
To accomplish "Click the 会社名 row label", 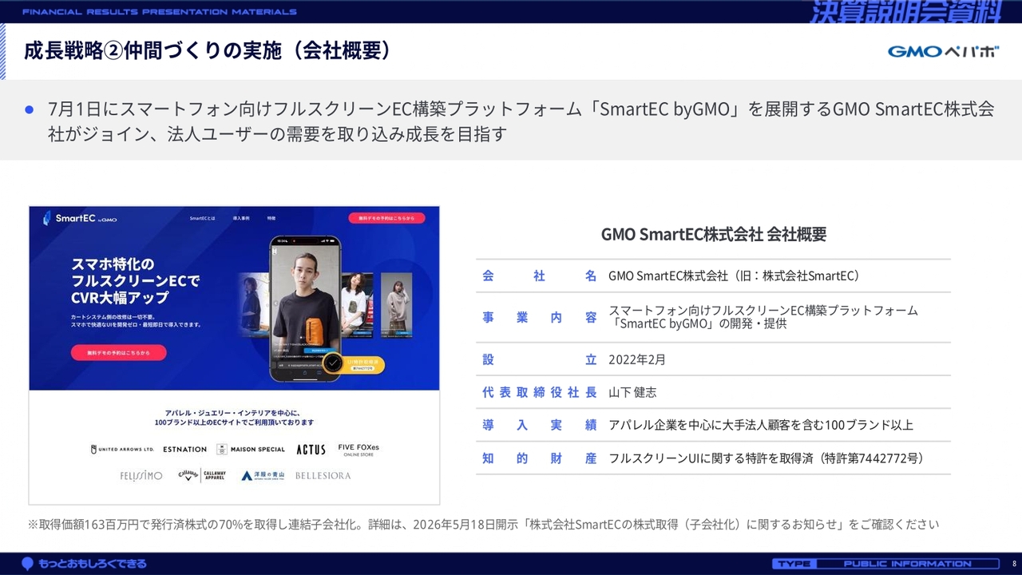I will (540, 276).
